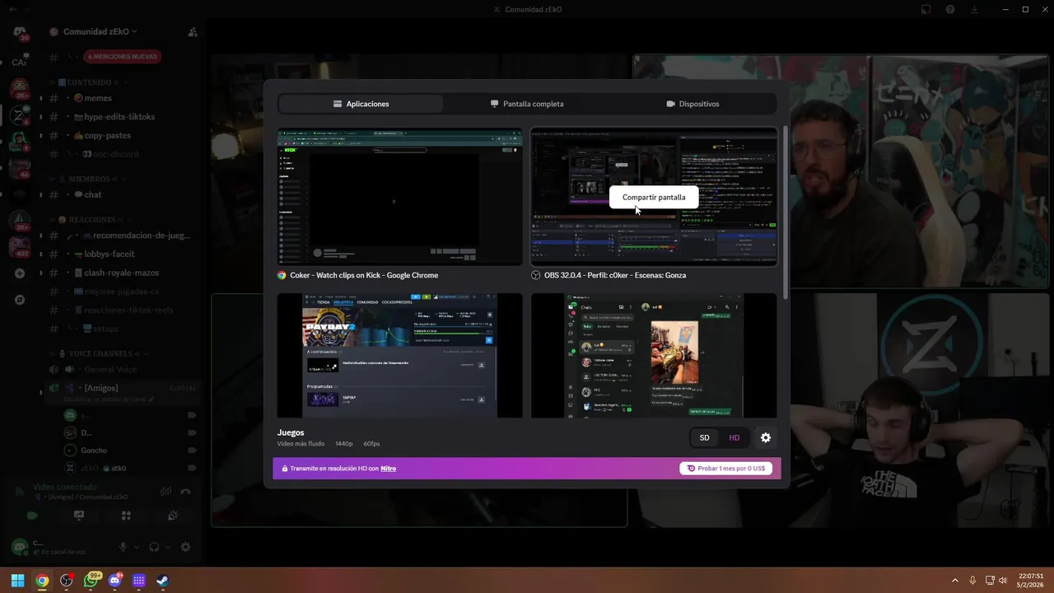Click the Compartir pantalla button

point(654,198)
